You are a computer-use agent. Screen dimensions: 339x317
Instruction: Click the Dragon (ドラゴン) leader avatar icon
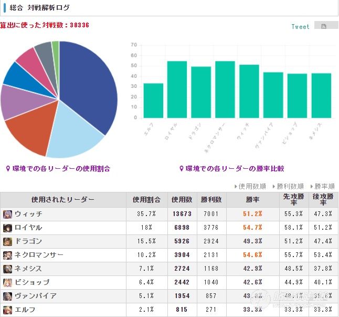coord(7,241)
